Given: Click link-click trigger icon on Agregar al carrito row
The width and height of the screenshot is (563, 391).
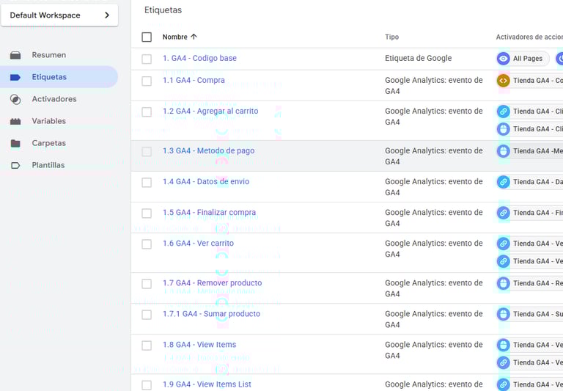Looking at the screenshot, I should coord(504,112).
